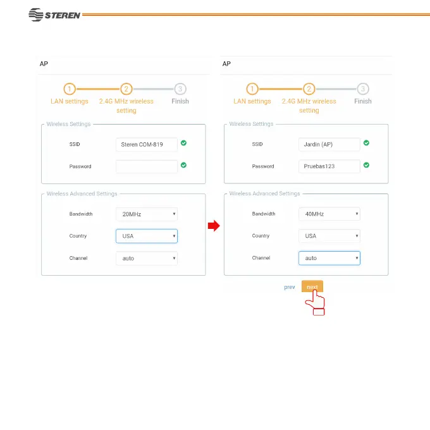
Task: Select step 3 circle in left AP wizard
Action: pyautogui.click(x=180, y=89)
